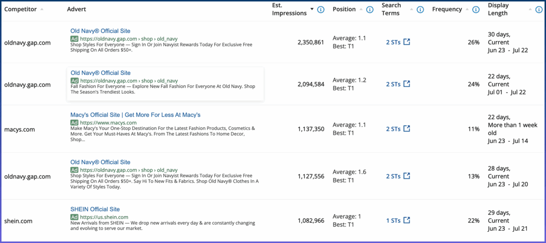The height and width of the screenshot is (243, 546).
Task: Open external link icon in macys.com row
Action: [x=407, y=129]
